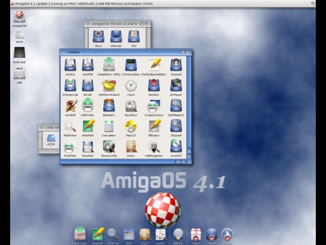Image resolution: width=326 pixels, height=245 pixels.
Task: Click Utilities window scroll down arrow
Action: tap(189, 157)
